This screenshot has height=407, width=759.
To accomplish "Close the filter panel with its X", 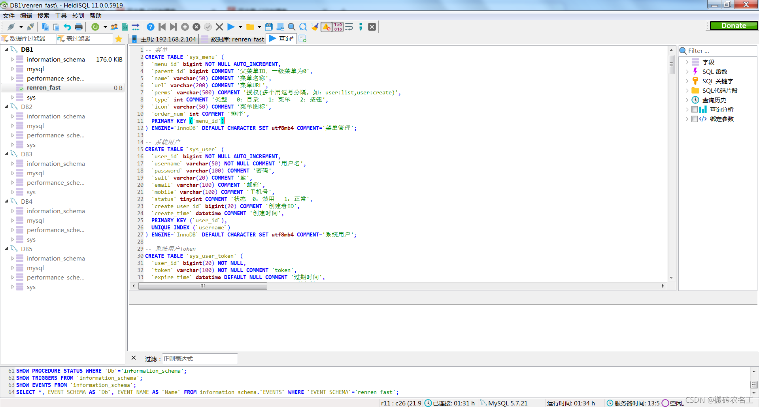I will 134,358.
